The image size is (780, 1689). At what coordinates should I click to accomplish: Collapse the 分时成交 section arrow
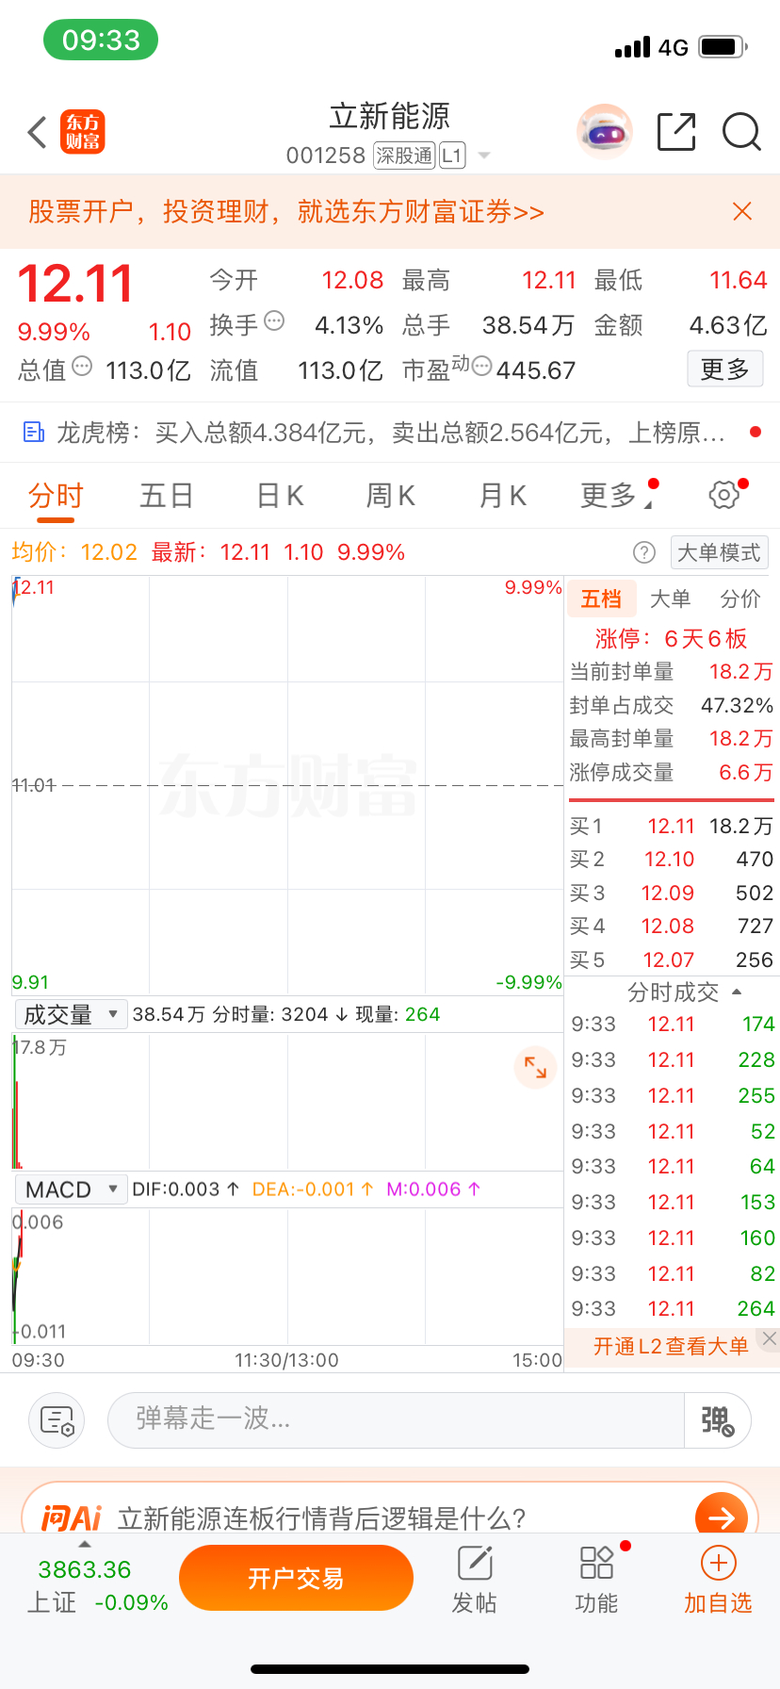tap(737, 992)
